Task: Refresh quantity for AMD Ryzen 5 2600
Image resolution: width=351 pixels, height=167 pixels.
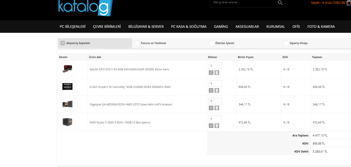Action: click(x=211, y=125)
